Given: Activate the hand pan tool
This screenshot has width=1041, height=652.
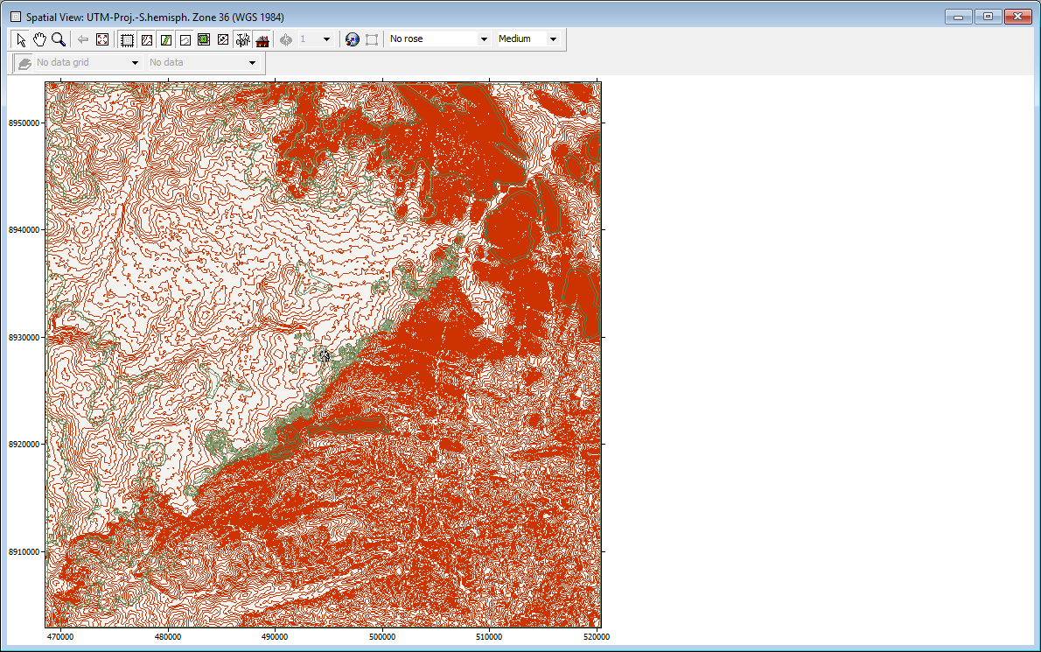Looking at the screenshot, I should click(39, 39).
